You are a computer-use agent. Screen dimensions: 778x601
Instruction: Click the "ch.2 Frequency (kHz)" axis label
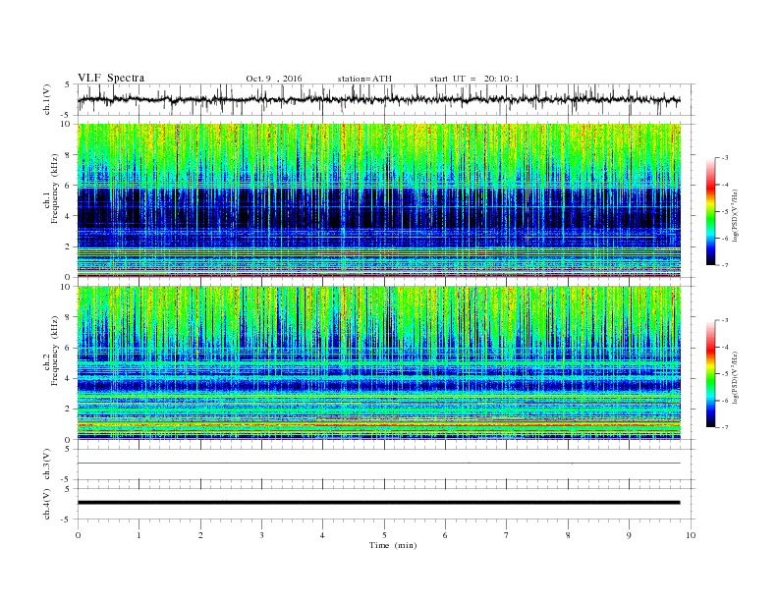(51, 362)
